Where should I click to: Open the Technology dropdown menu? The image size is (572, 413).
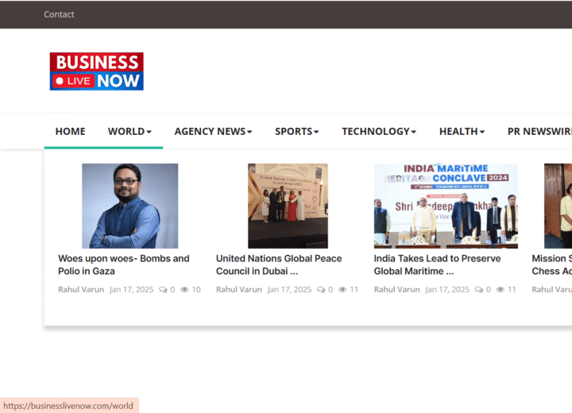click(379, 132)
